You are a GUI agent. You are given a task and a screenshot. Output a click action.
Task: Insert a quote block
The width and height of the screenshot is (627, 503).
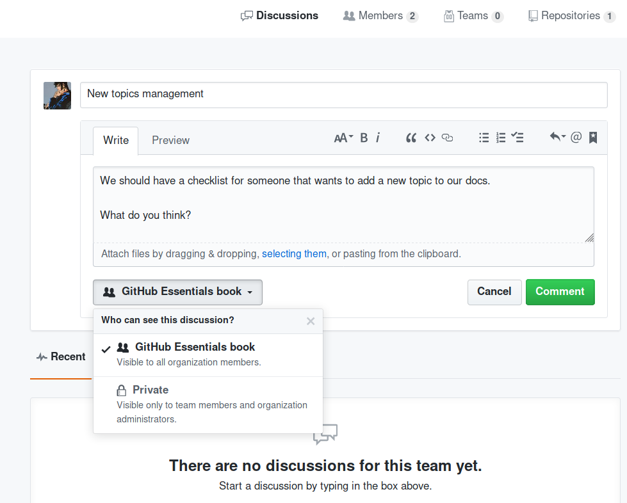click(411, 138)
